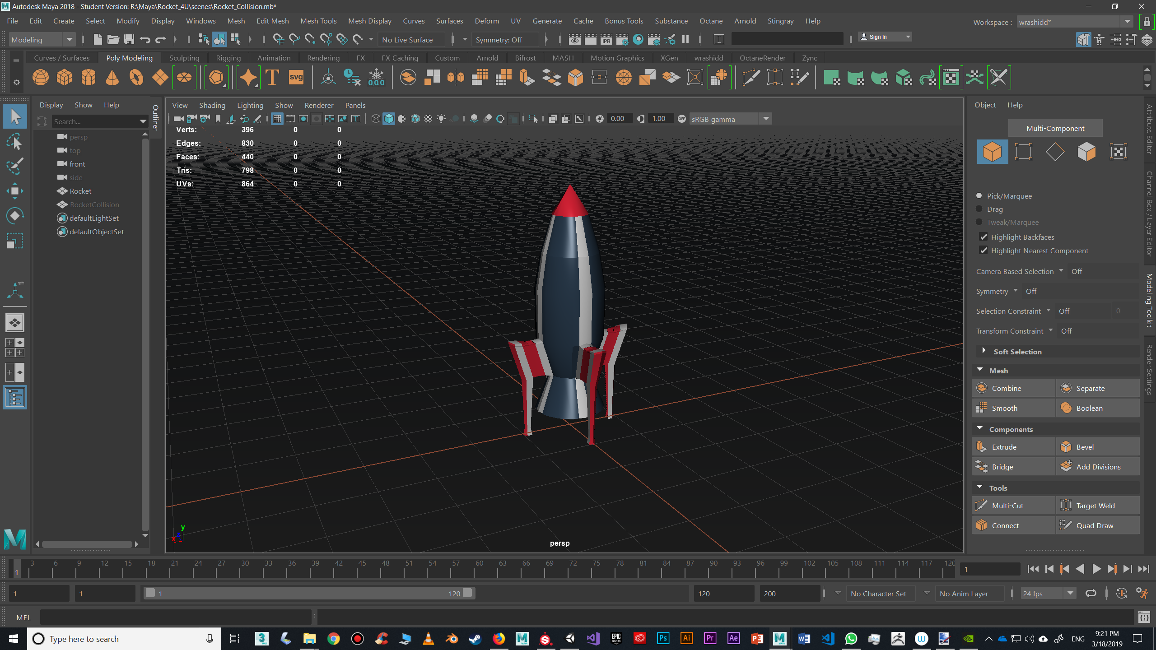1156x650 pixels.
Task: Click the Extrude button
Action: tap(1014, 447)
